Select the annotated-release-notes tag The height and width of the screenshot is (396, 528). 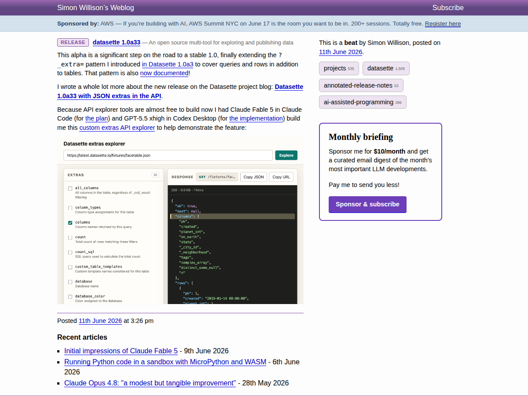coord(361,85)
